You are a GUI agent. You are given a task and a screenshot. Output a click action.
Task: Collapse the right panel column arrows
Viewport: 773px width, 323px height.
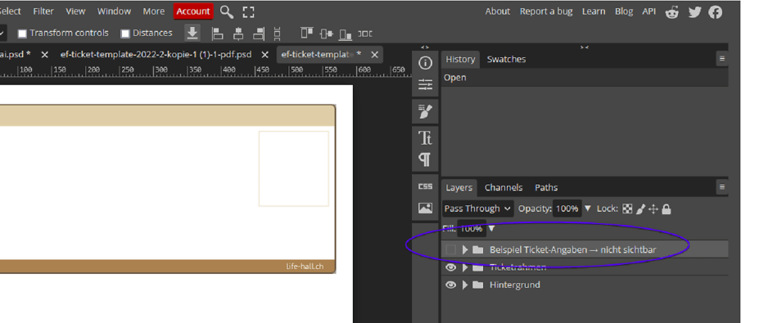[x=584, y=47]
